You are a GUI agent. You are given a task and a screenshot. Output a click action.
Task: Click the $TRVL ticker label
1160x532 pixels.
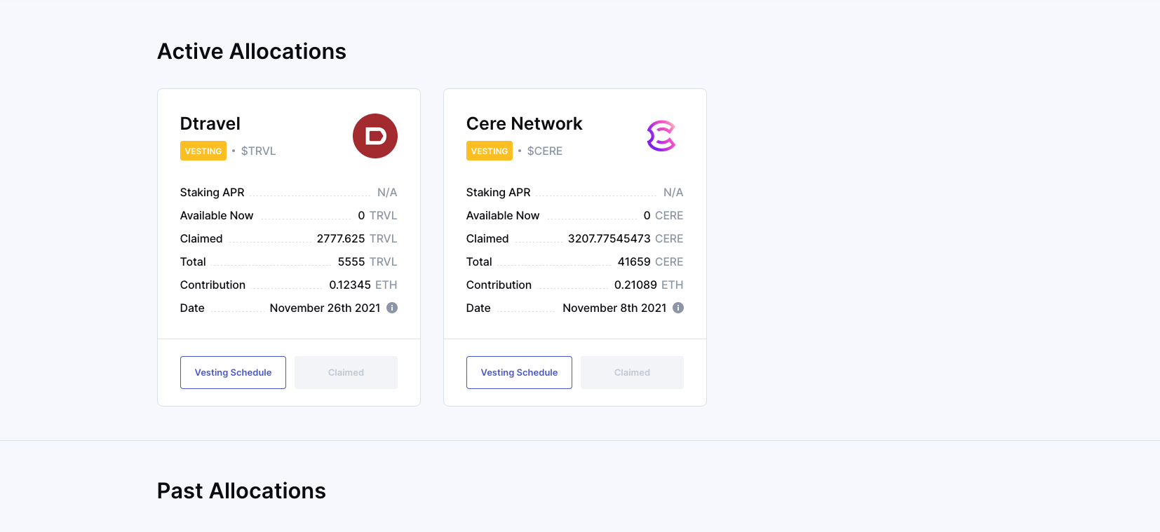(x=258, y=151)
